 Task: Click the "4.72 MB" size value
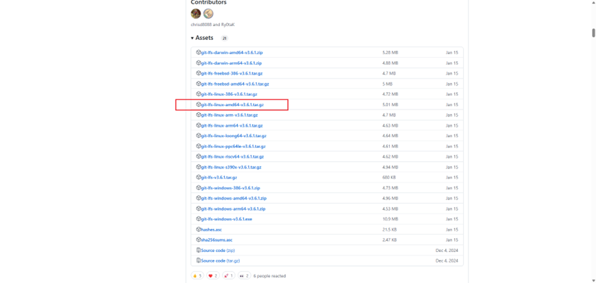390,94
